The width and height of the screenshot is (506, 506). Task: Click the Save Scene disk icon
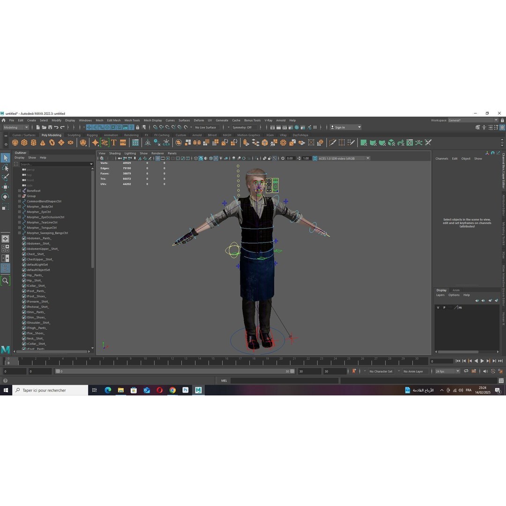pos(50,127)
